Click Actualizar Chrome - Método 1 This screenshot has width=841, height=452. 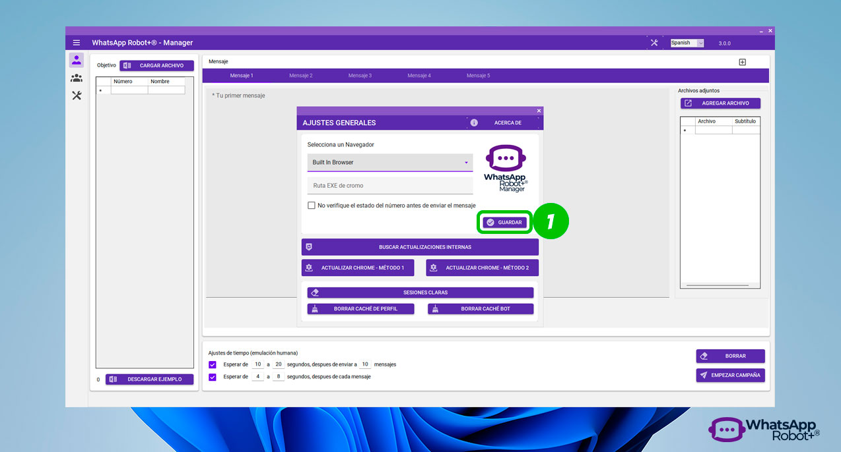click(x=358, y=268)
